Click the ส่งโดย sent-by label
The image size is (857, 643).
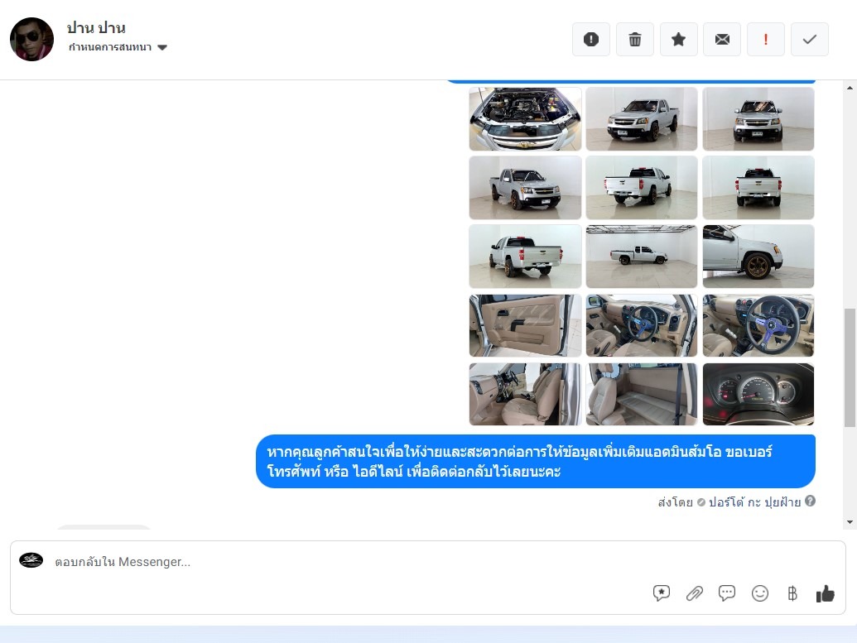coord(675,502)
